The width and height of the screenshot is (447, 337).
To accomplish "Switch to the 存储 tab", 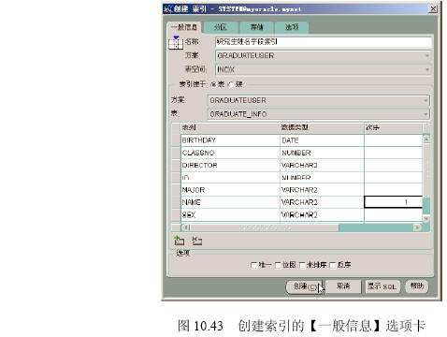I will [256, 27].
